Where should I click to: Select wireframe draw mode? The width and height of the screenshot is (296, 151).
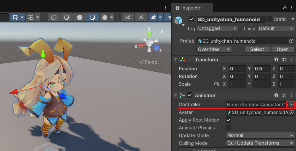click(x=54, y=17)
